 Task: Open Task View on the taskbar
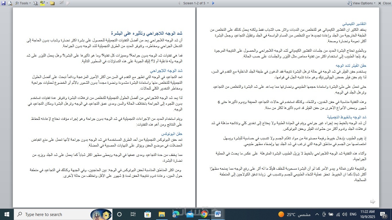(133, 214)
